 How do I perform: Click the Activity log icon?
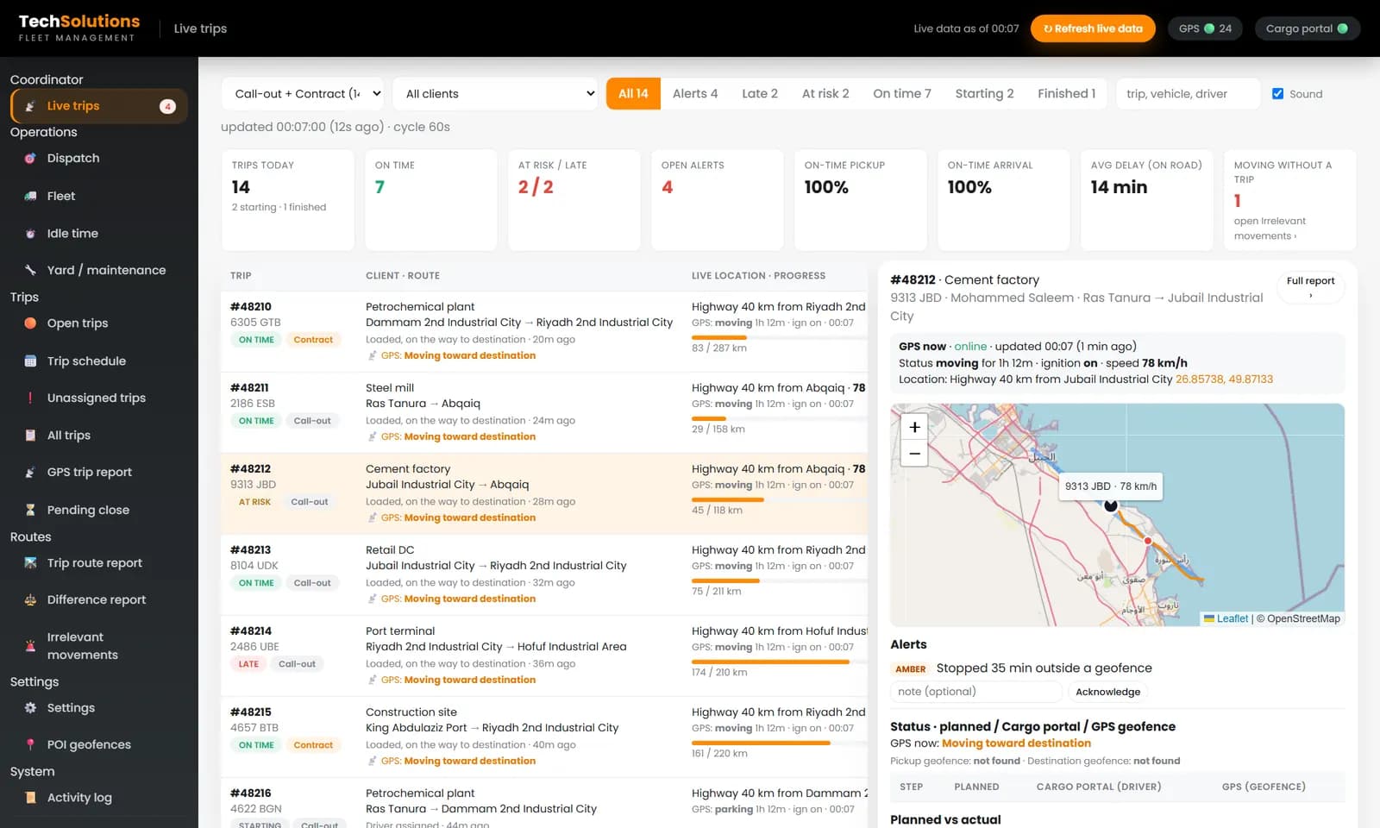(x=30, y=798)
